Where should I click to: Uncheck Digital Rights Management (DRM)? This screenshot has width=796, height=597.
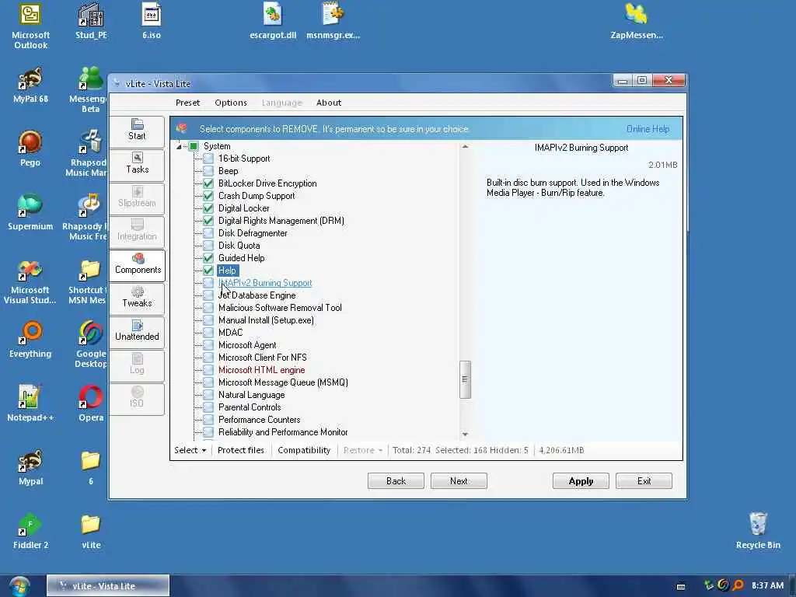[208, 221]
